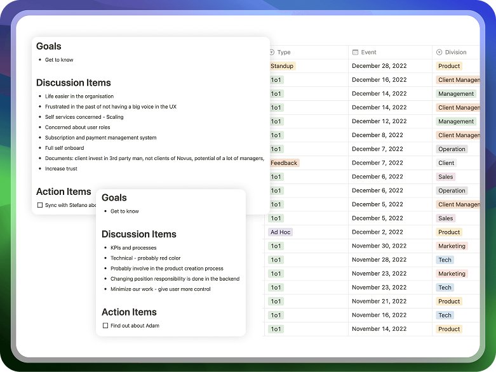Click 'Probably involve in the product creation' bullet
496x372 pixels.
tap(166, 269)
